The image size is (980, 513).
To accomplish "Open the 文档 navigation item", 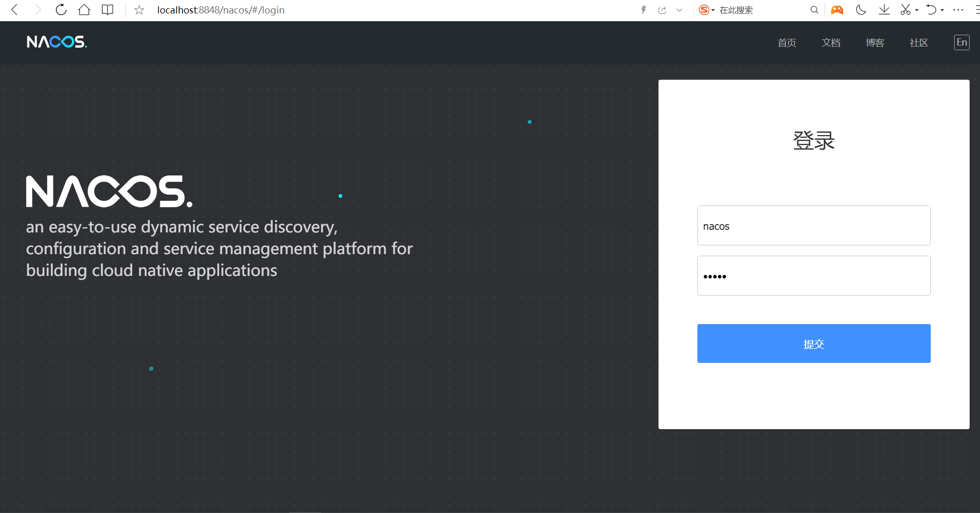I will pos(831,42).
